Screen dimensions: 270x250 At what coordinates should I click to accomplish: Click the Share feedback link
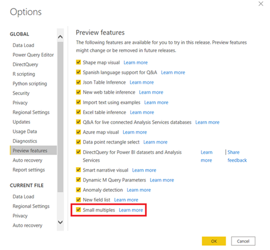coord(237,156)
